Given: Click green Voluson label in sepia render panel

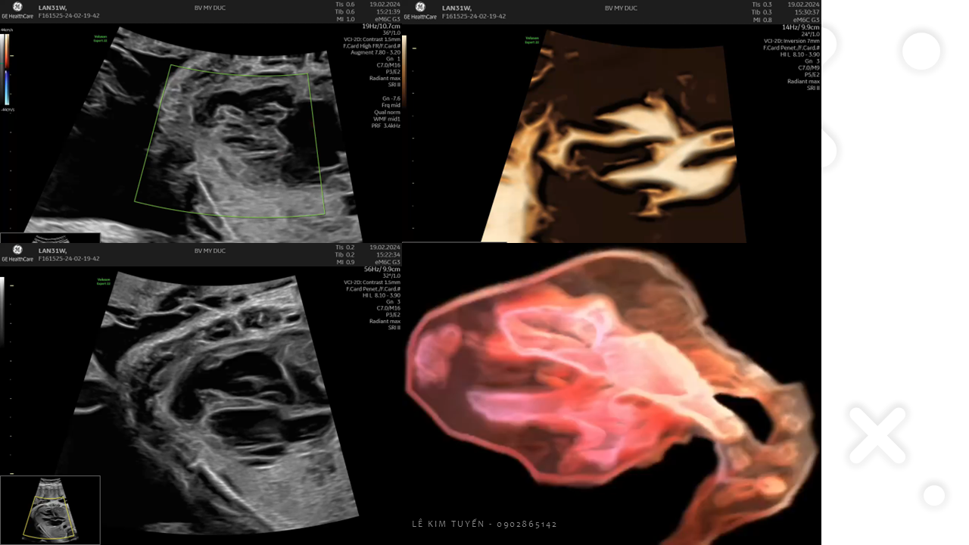Looking at the screenshot, I should [532, 40].
